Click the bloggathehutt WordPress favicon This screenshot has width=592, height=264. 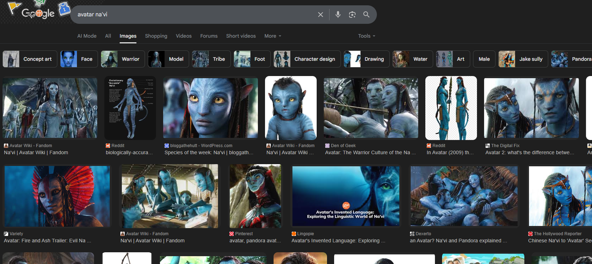pos(167,146)
